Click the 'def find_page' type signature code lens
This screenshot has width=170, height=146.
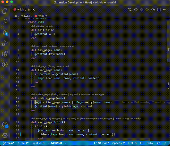click(50, 66)
